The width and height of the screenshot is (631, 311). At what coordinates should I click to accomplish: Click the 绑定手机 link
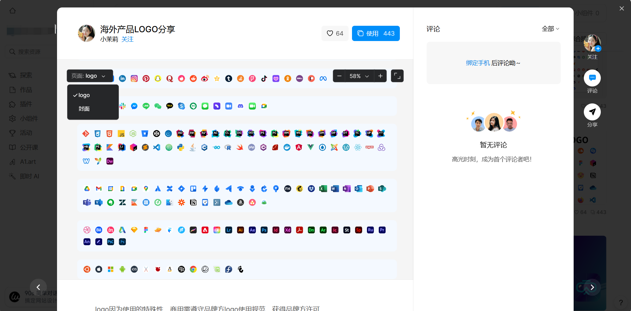point(478,63)
